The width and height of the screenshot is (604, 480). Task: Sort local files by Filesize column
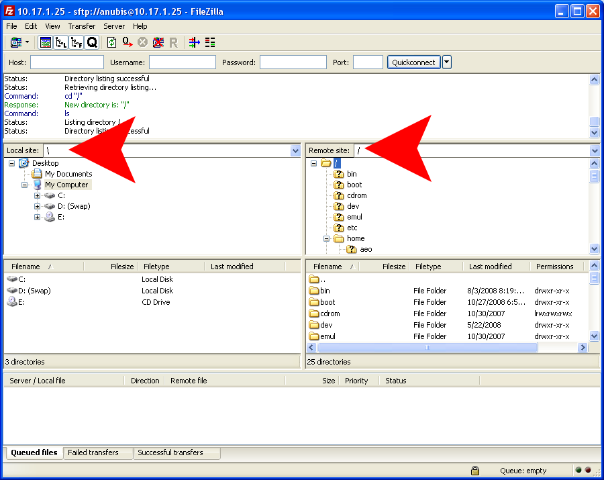[111, 267]
